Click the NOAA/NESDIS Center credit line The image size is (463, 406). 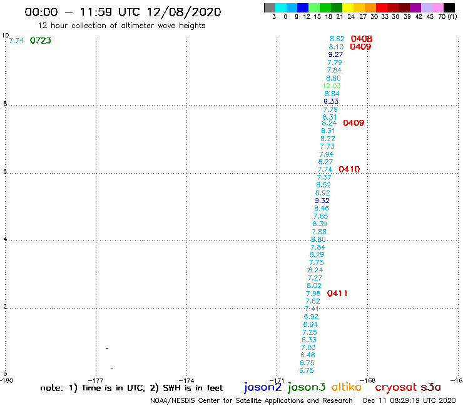pyautogui.click(x=252, y=400)
